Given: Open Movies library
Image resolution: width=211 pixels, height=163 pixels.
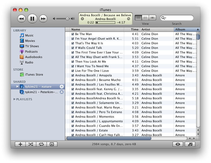Looking at the screenshot, I should (30, 41).
